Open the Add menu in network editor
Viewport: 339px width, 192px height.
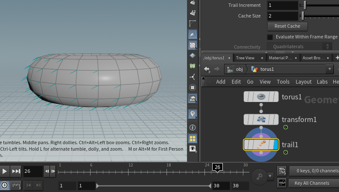click(221, 81)
